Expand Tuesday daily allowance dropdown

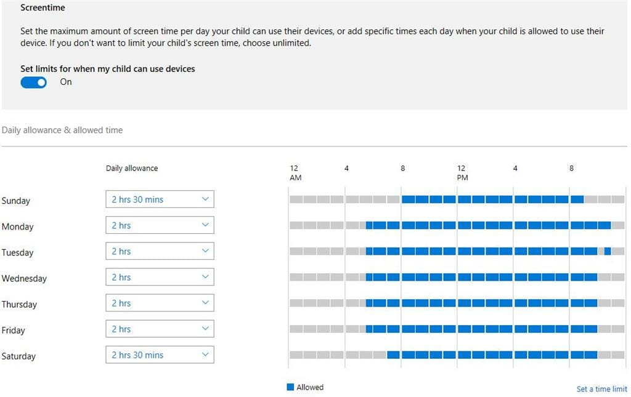point(160,251)
